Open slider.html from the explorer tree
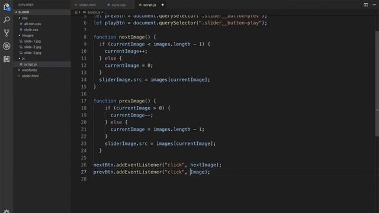The image size is (379, 213). pos(42,76)
